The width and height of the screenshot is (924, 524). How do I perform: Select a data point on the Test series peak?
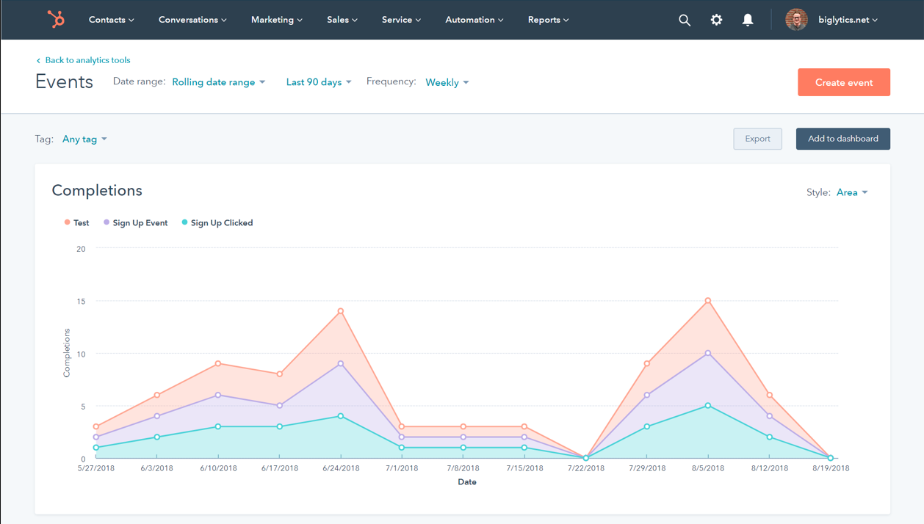[707, 299]
